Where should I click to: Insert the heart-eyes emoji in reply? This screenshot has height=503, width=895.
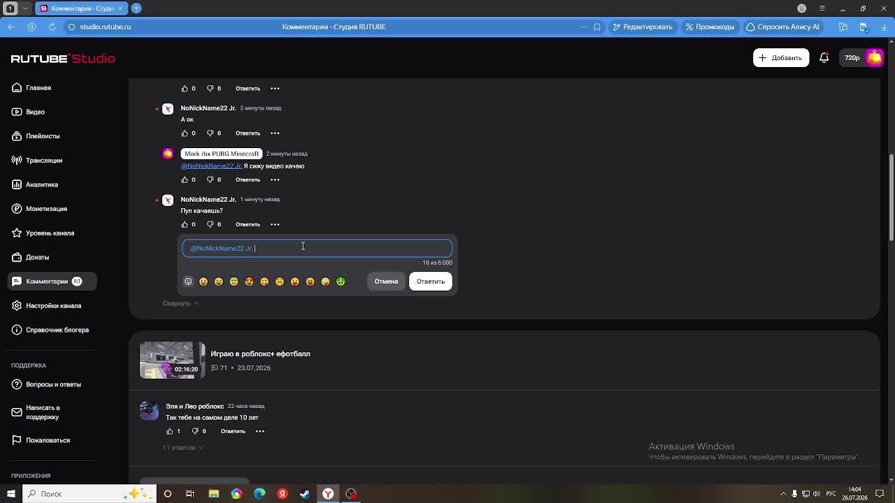[x=249, y=282]
